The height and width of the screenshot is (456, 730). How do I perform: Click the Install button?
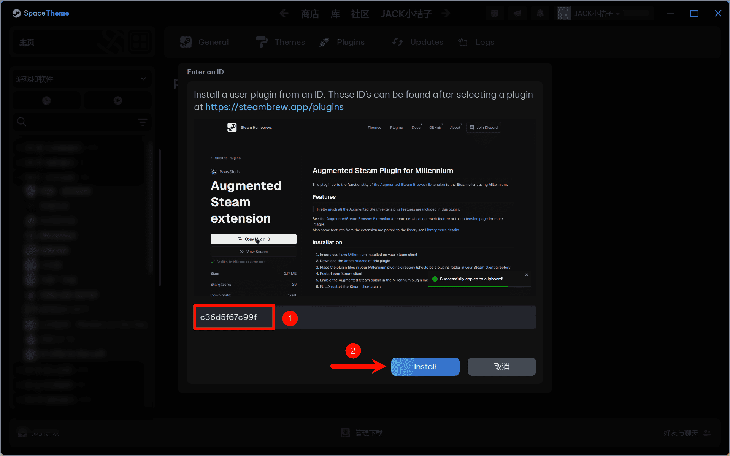pyautogui.click(x=425, y=367)
